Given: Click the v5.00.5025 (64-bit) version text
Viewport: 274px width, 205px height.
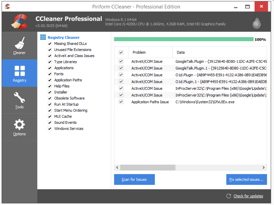Looking at the screenshot, I should tap(52, 26).
